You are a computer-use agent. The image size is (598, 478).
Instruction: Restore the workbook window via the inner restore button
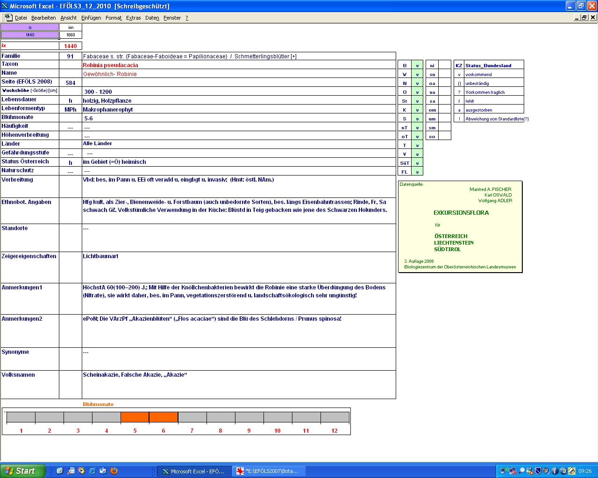click(x=584, y=17)
